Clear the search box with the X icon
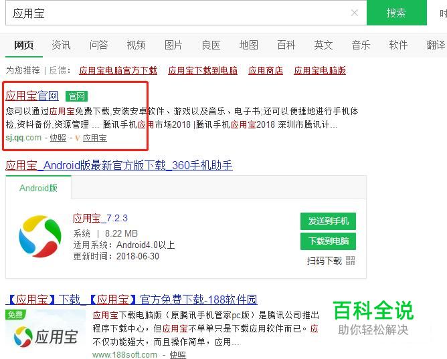The height and width of the screenshot is (359, 447). [355, 13]
